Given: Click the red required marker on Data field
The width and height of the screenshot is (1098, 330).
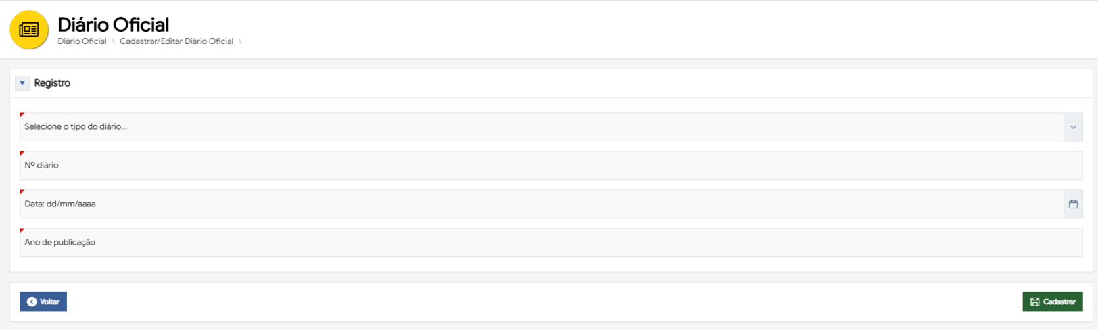Looking at the screenshot, I should (22, 192).
